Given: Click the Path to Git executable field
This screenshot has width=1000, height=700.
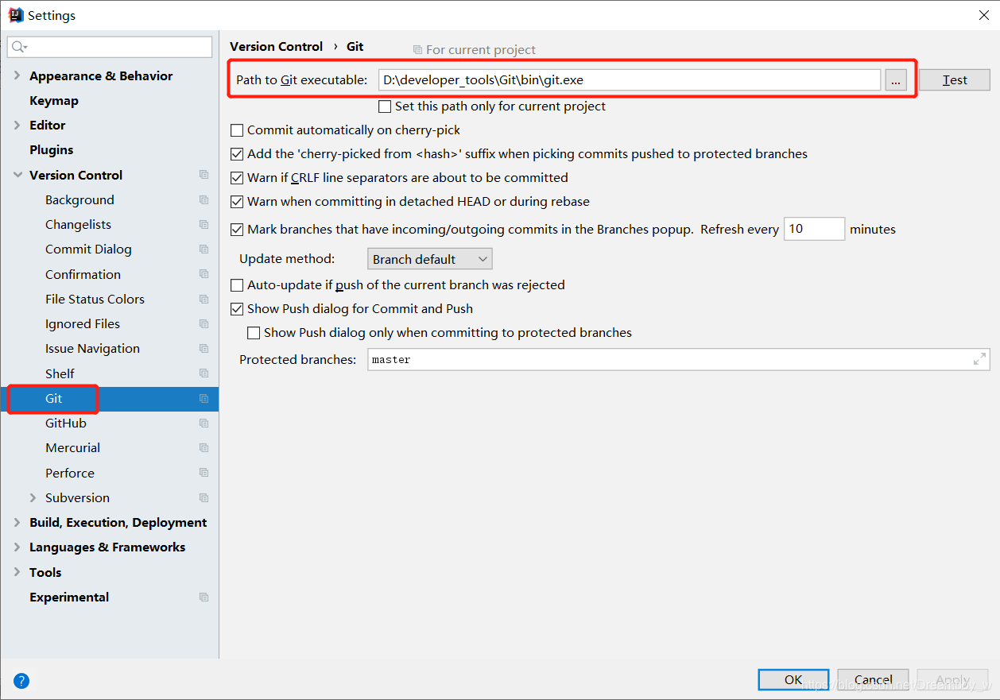Looking at the screenshot, I should 630,79.
